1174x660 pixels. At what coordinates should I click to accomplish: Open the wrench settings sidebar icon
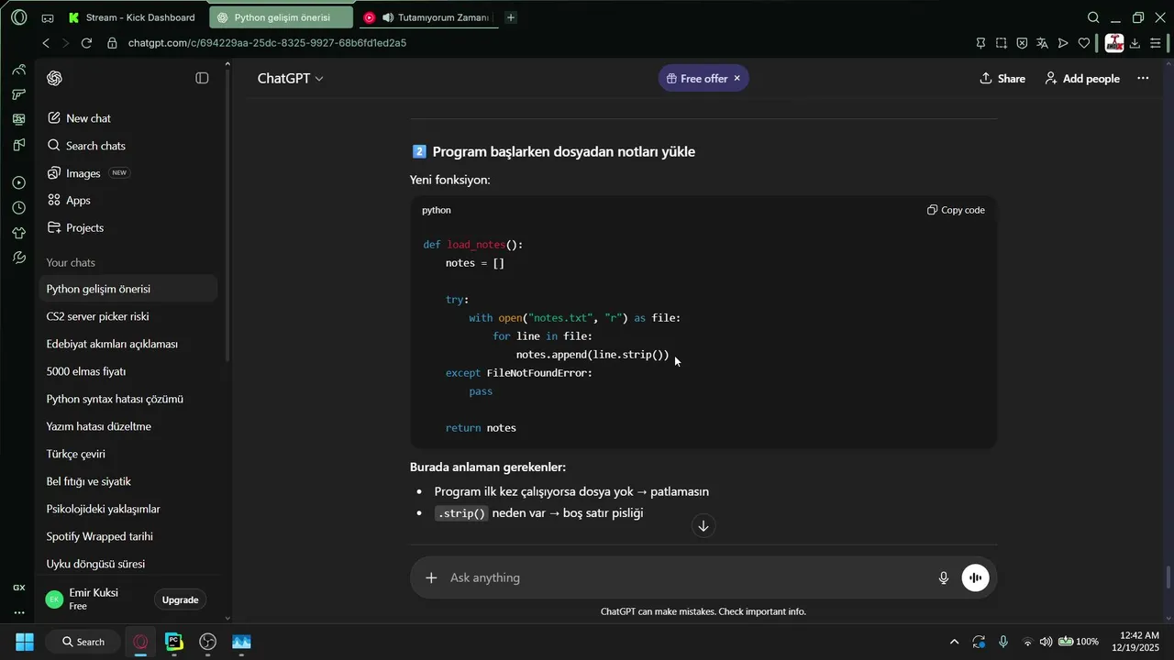(x=18, y=258)
